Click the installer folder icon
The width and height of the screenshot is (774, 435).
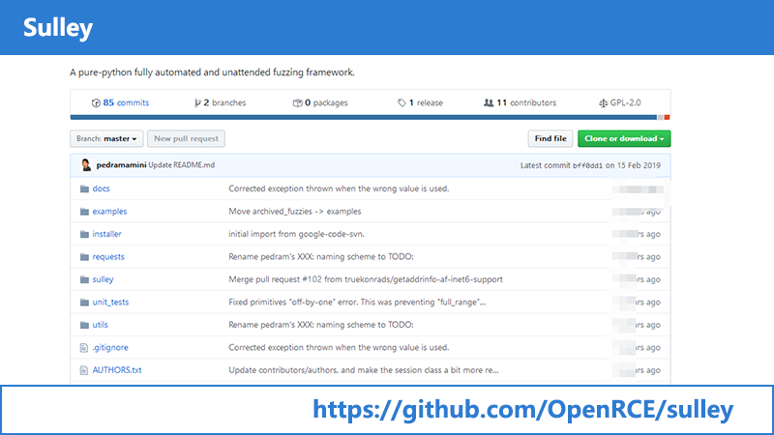pos(84,234)
